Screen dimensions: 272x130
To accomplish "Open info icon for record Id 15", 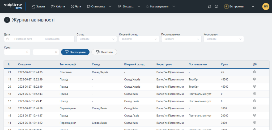I will (254, 115).
